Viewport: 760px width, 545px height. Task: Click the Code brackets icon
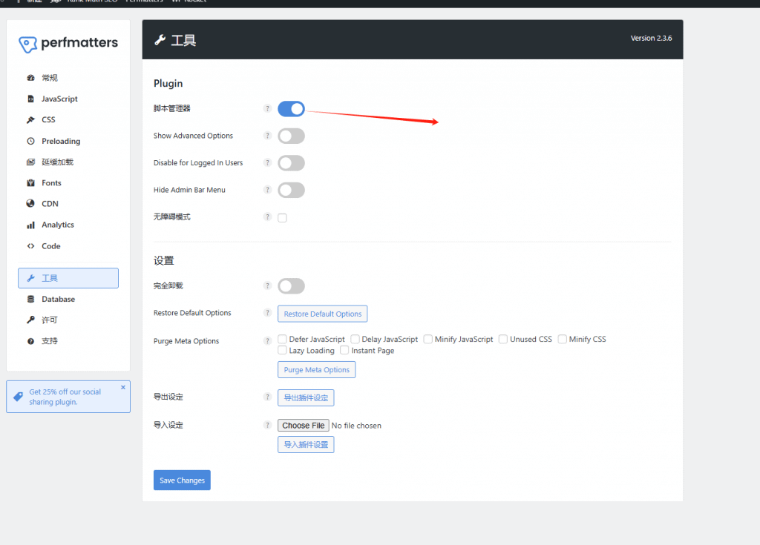pos(30,246)
